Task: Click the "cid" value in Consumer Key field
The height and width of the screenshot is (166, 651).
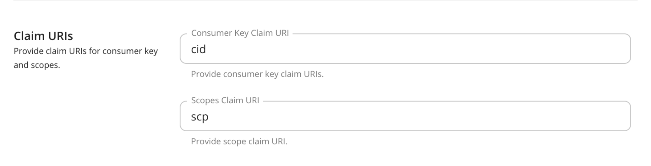Action: [198, 49]
